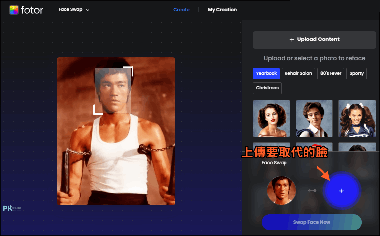Click the blue plus circle to add face
This screenshot has height=236, width=380.
click(341, 191)
